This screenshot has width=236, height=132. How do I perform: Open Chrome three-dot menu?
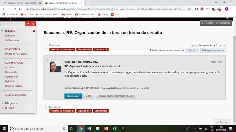[x=232, y=9]
